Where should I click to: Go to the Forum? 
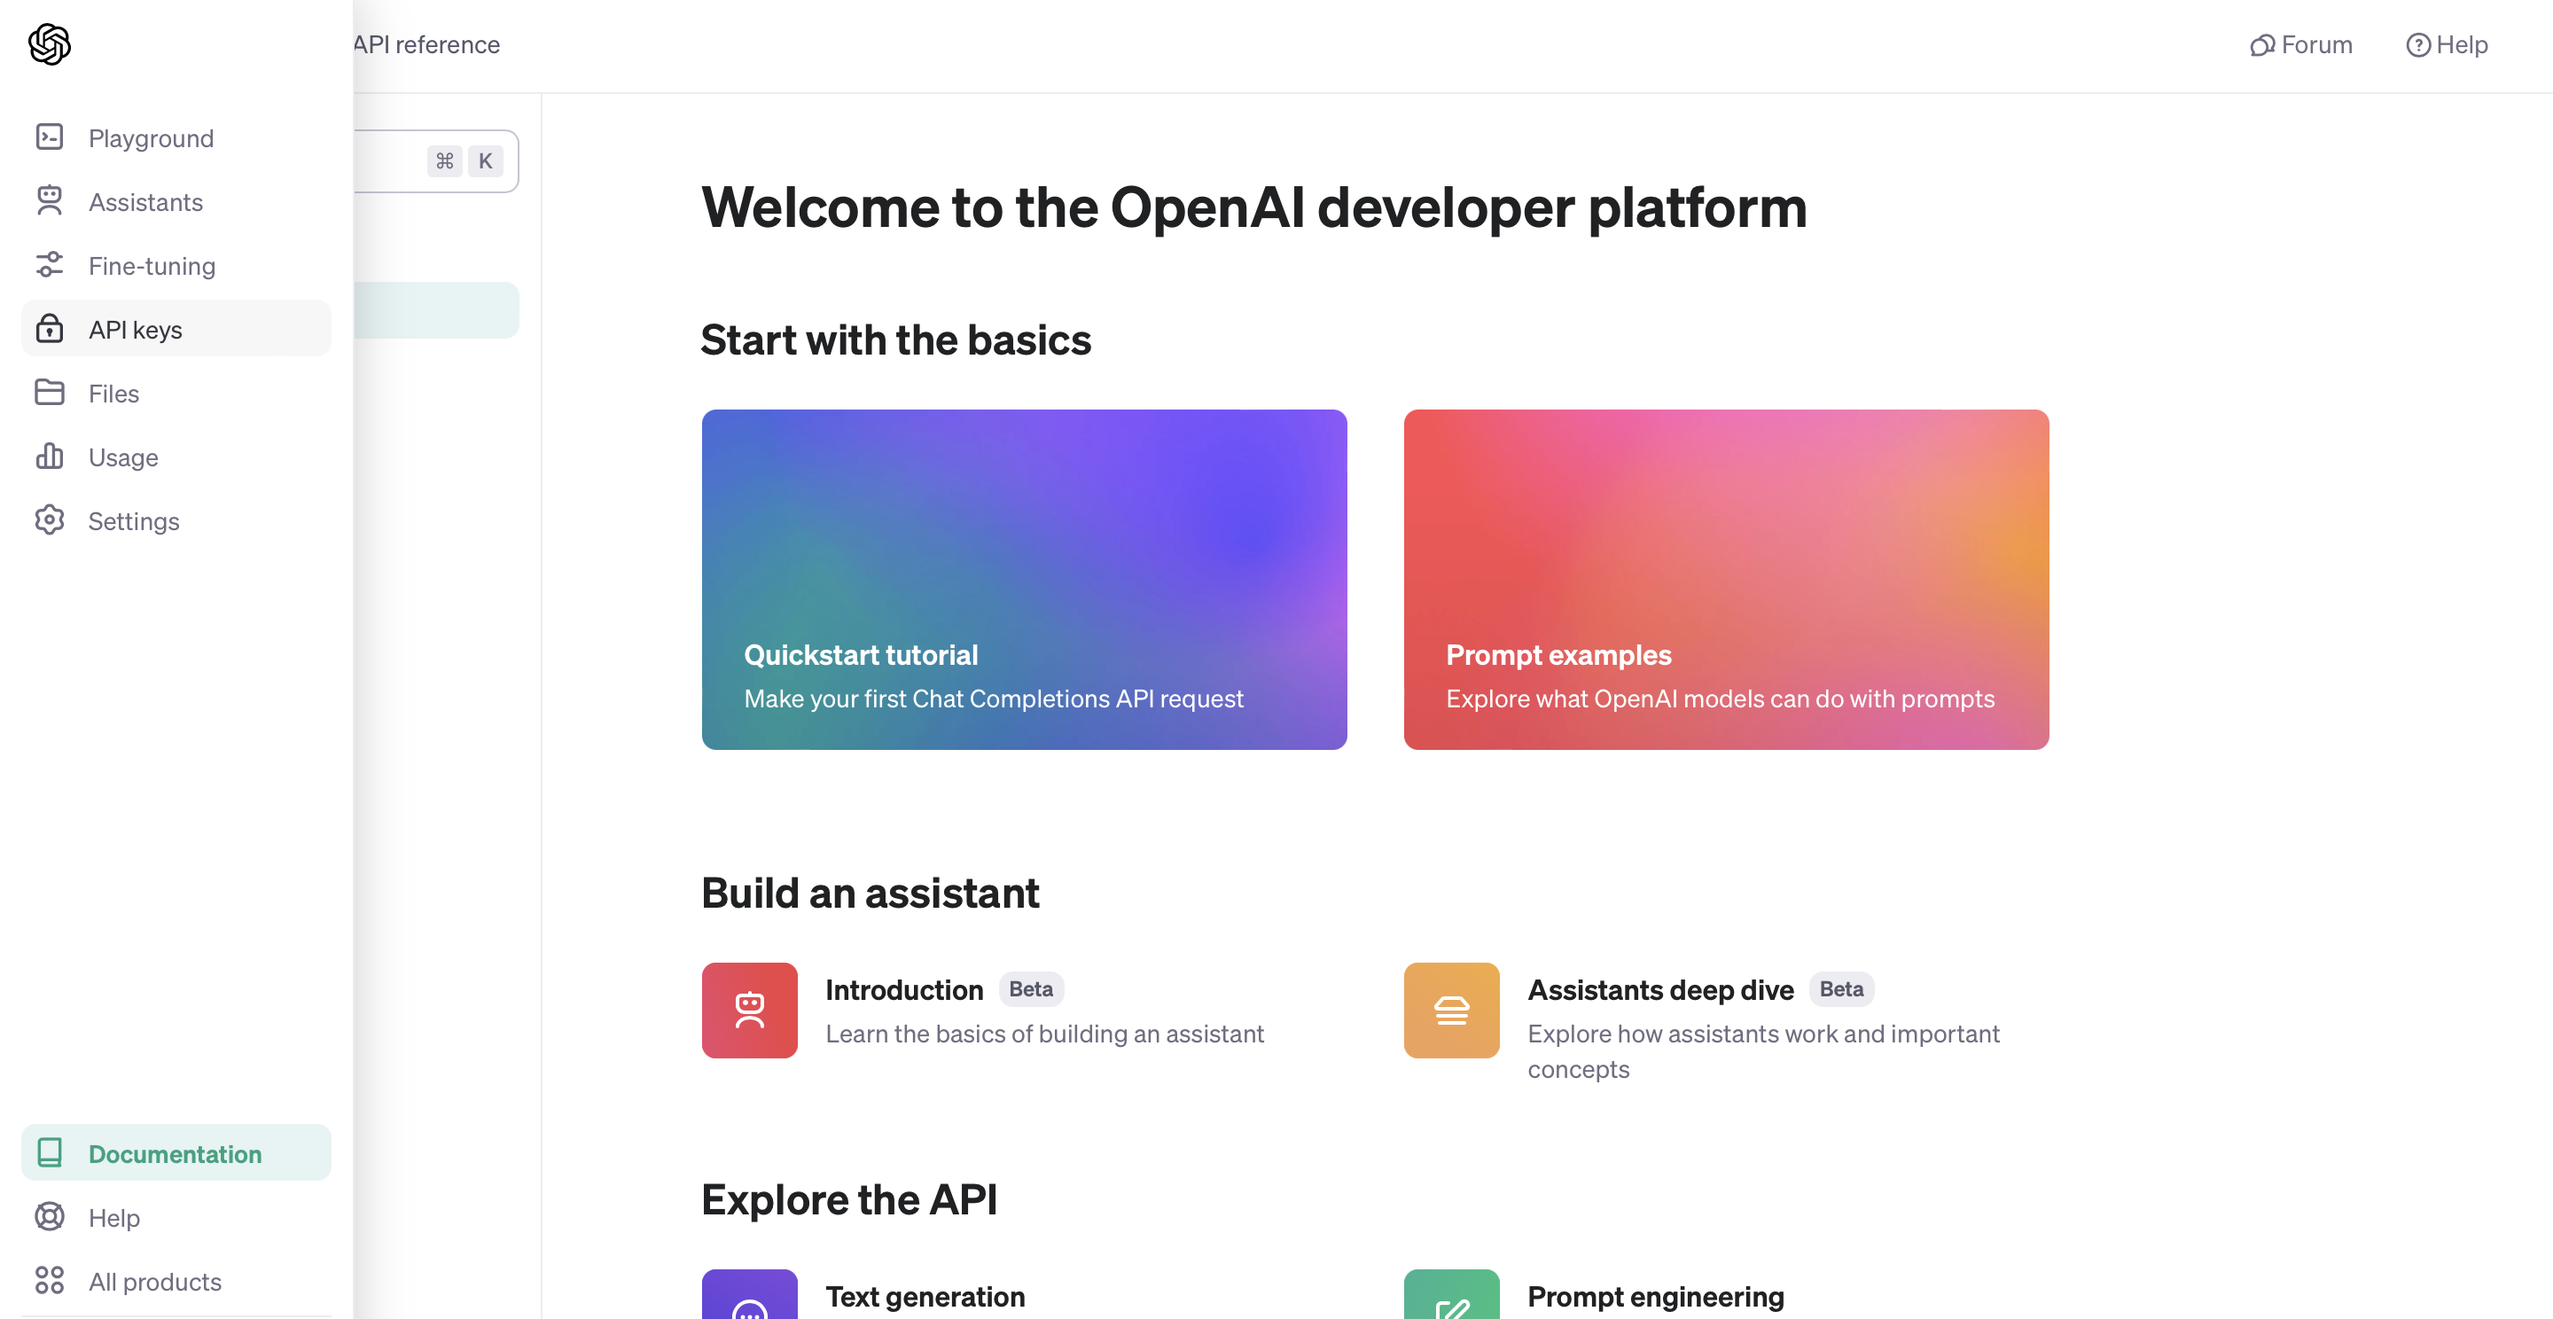point(2300,44)
